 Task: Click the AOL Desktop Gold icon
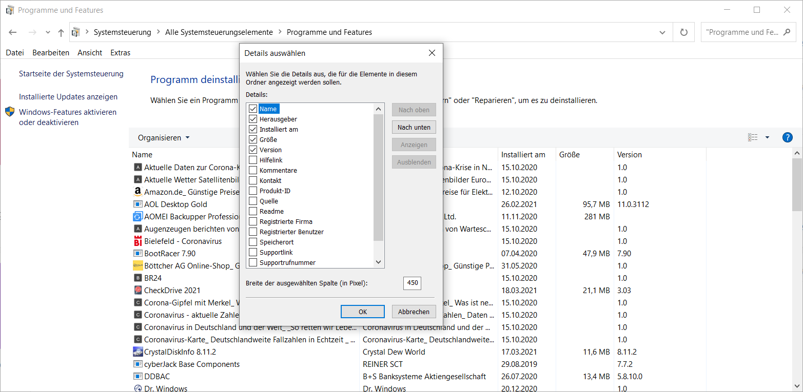[138, 204]
